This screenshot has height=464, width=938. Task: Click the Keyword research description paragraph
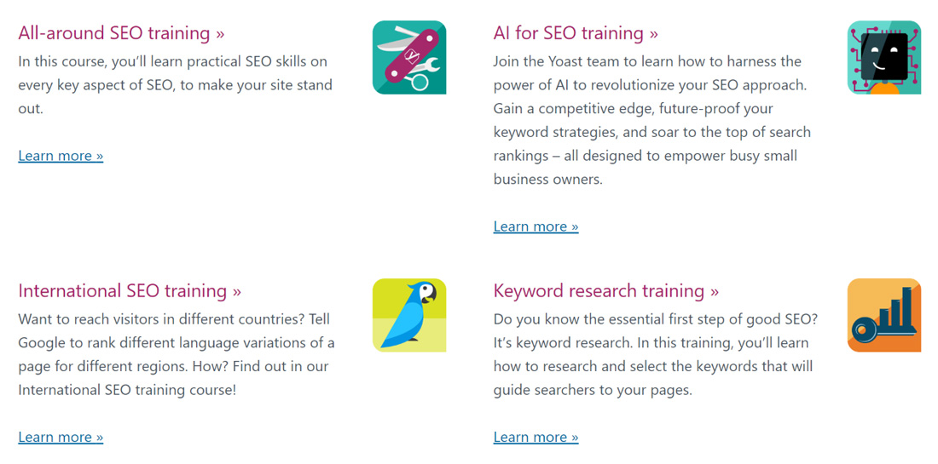coord(655,354)
